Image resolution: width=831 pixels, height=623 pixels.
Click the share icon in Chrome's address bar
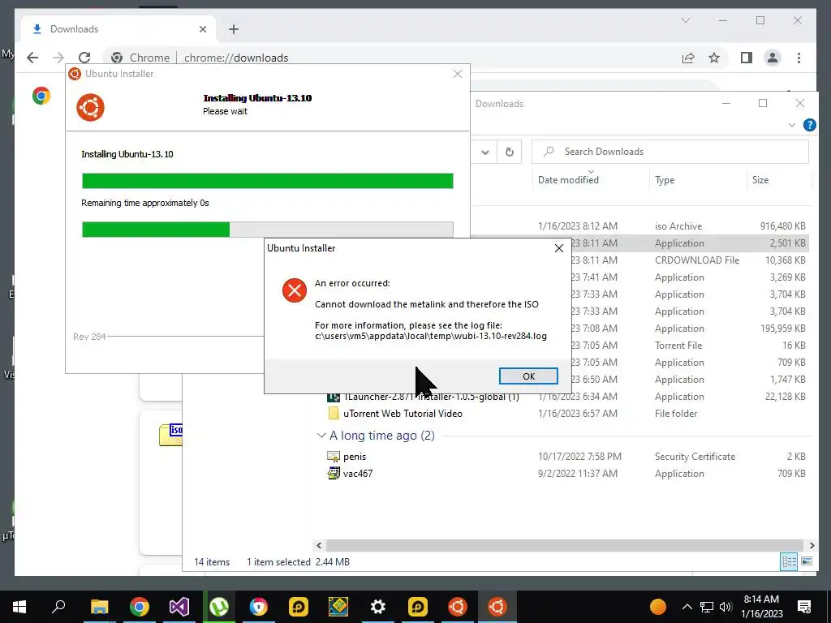point(688,58)
